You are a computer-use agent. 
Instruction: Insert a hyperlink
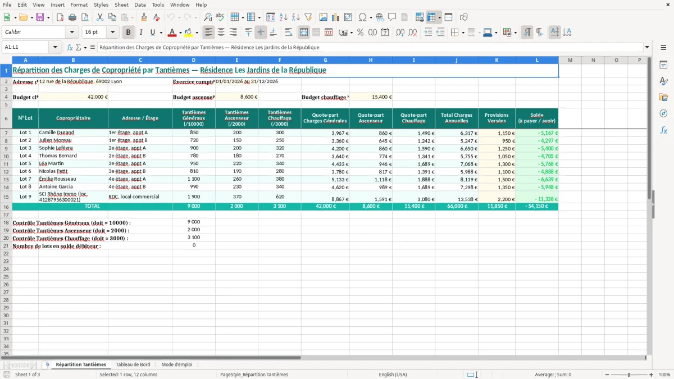(x=380, y=17)
